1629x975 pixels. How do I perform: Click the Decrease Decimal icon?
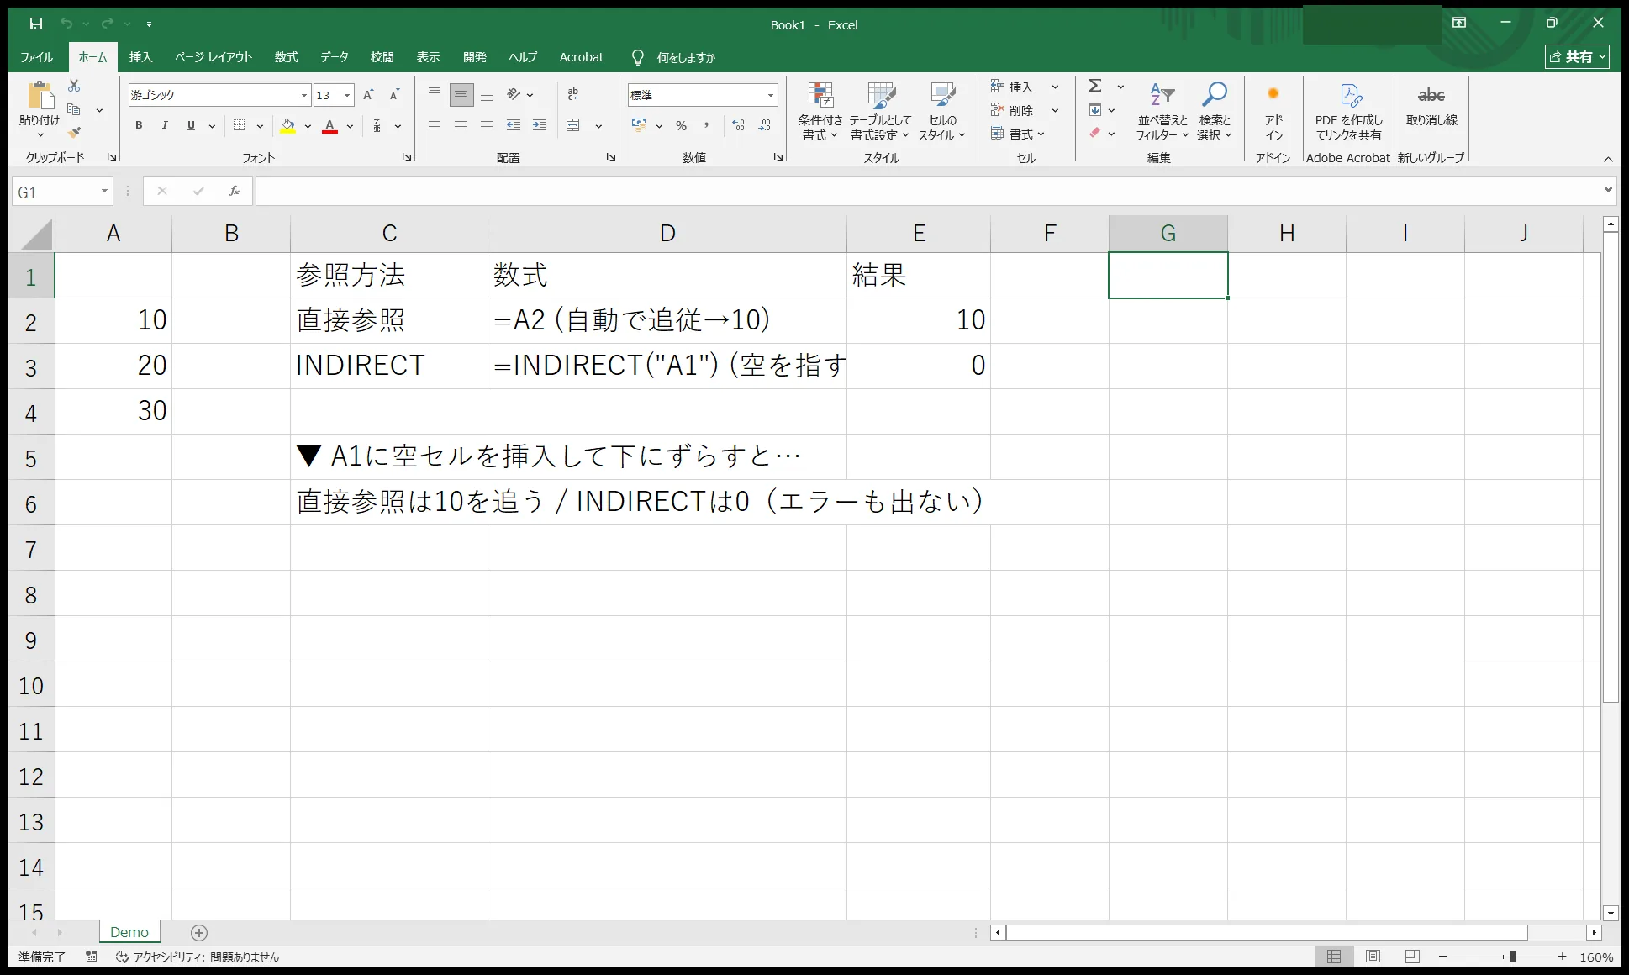tap(764, 125)
